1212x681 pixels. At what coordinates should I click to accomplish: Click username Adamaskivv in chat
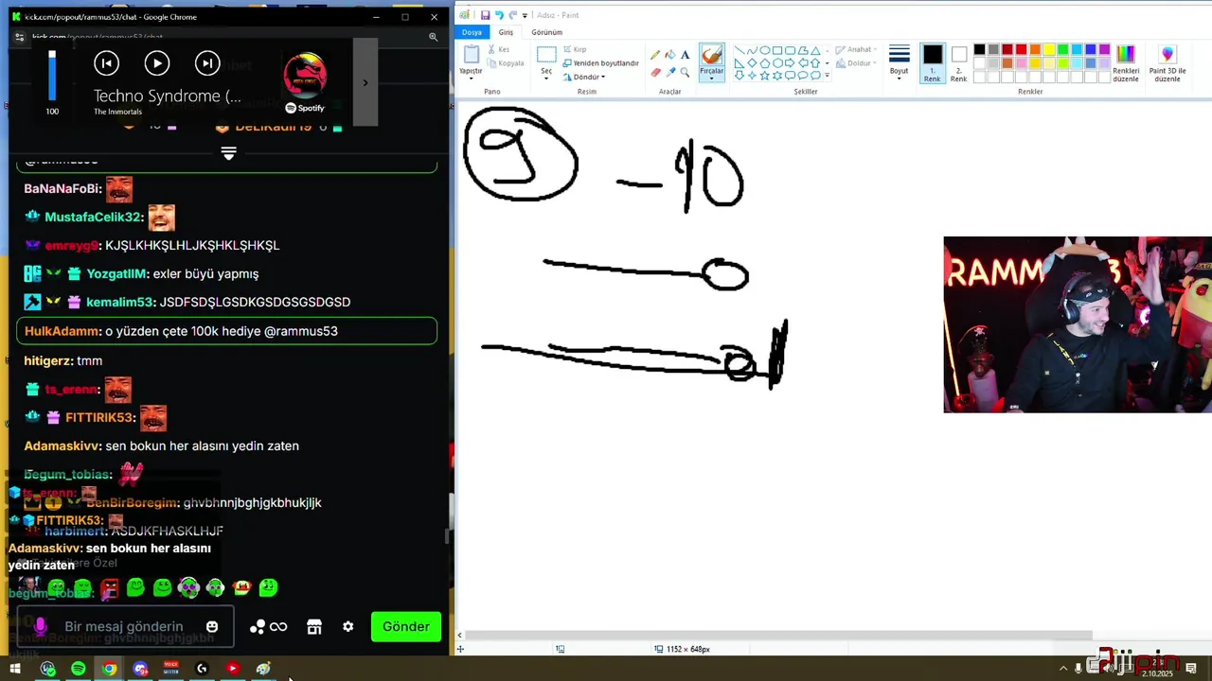62,445
